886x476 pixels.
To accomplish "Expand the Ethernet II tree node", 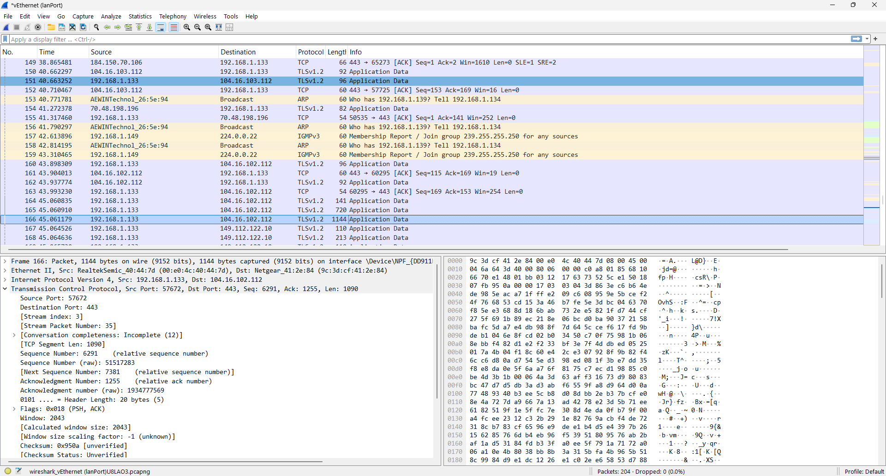I will [5, 270].
